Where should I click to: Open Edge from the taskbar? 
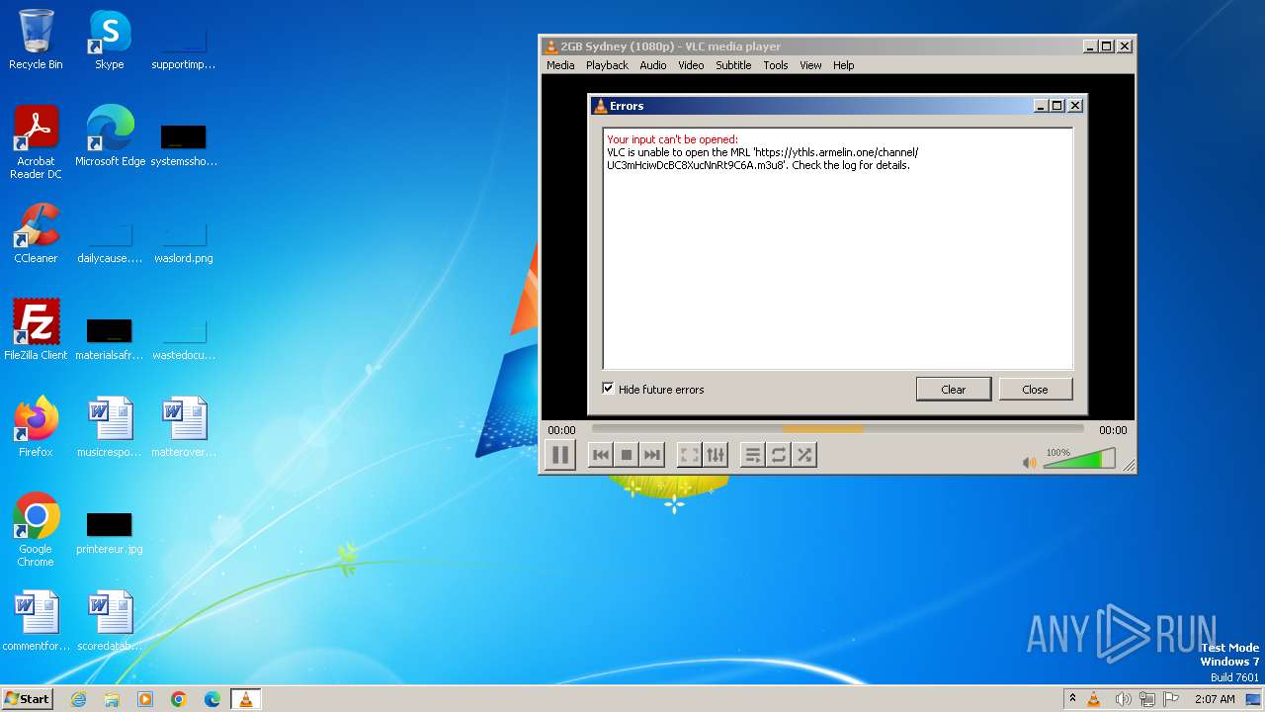click(x=212, y=699)
